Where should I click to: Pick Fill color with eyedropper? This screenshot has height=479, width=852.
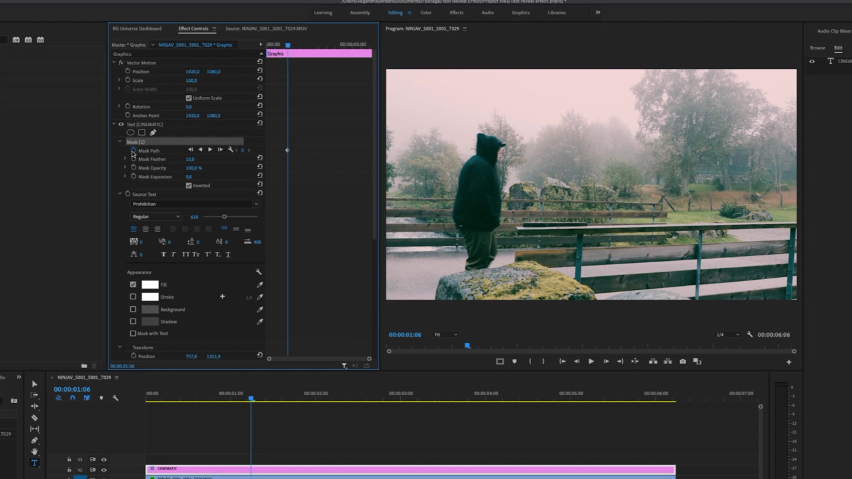(x=260, y=285)
